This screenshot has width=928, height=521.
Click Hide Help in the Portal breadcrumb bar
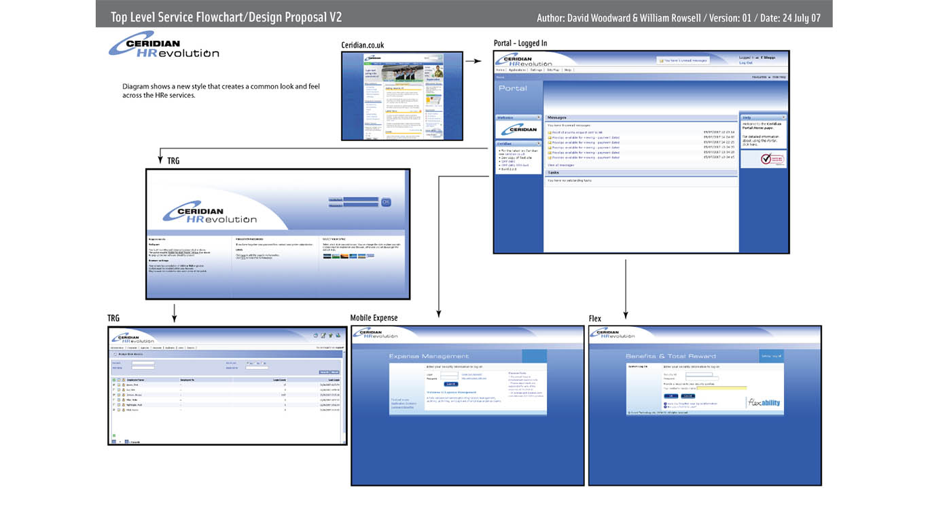tap(779, 77)
